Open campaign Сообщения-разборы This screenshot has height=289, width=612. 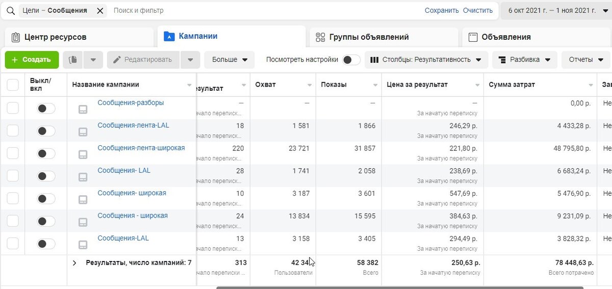pos(131,103)
